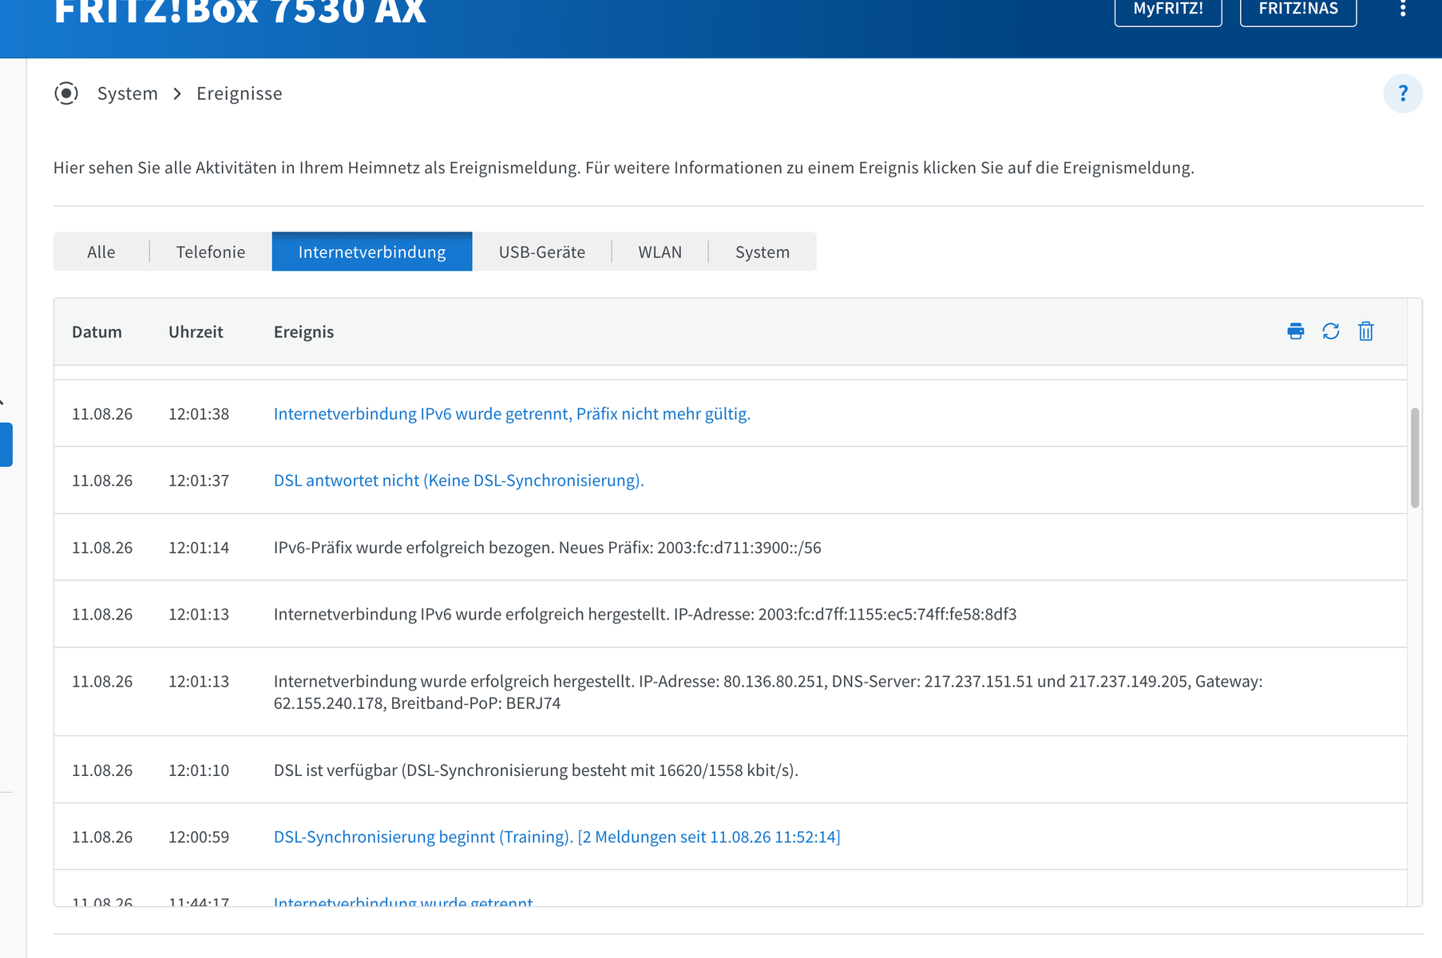Viewport: 1442px width, 958px height.
Task: Open MyFRITZ! page
Action: [1168, 10]
